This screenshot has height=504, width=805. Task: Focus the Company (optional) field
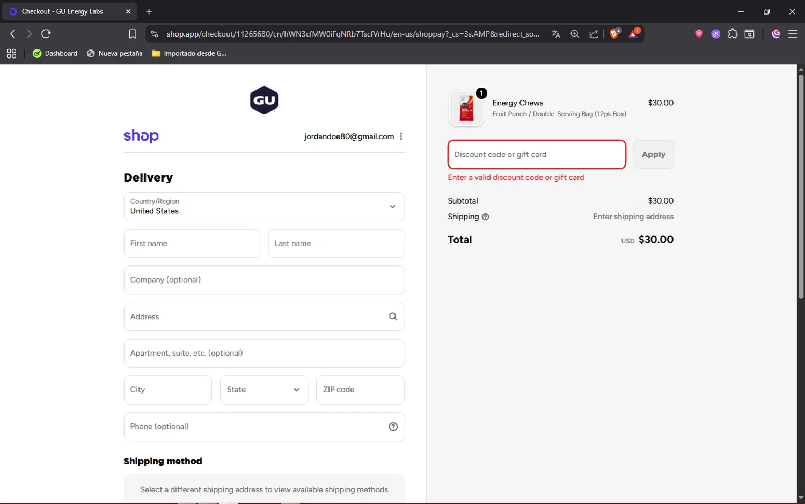(264, 280)
